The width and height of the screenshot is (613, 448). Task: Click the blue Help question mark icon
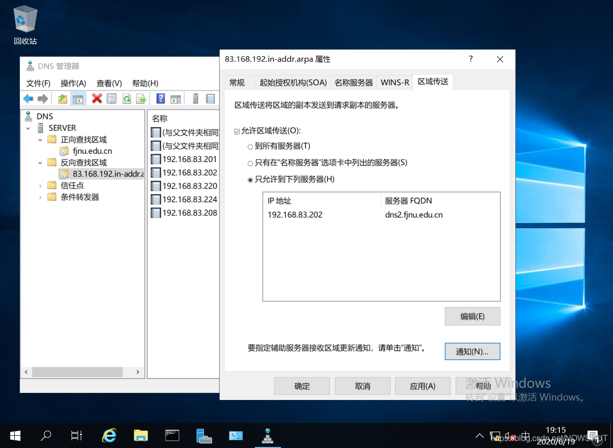click(160, 99)
